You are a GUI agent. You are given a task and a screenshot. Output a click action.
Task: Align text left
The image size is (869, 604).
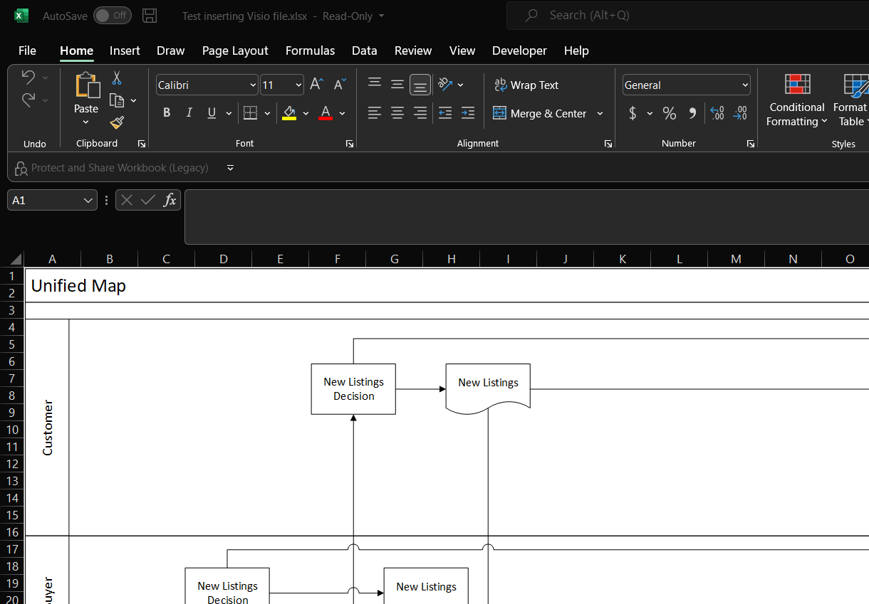click(375, 113)
